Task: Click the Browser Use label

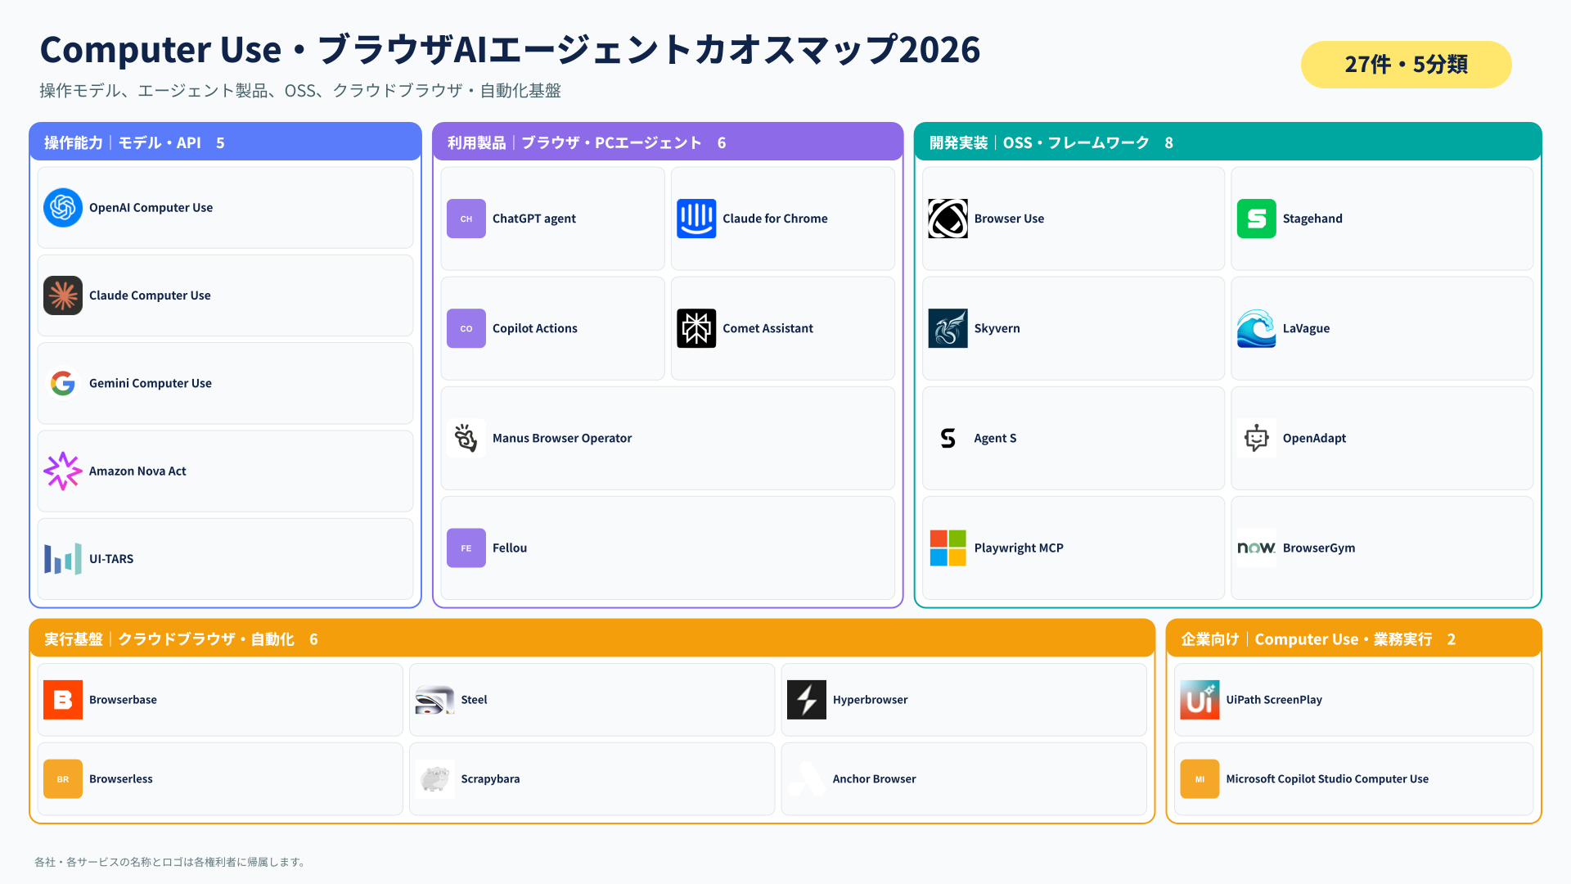Action: pos(1009,219)
